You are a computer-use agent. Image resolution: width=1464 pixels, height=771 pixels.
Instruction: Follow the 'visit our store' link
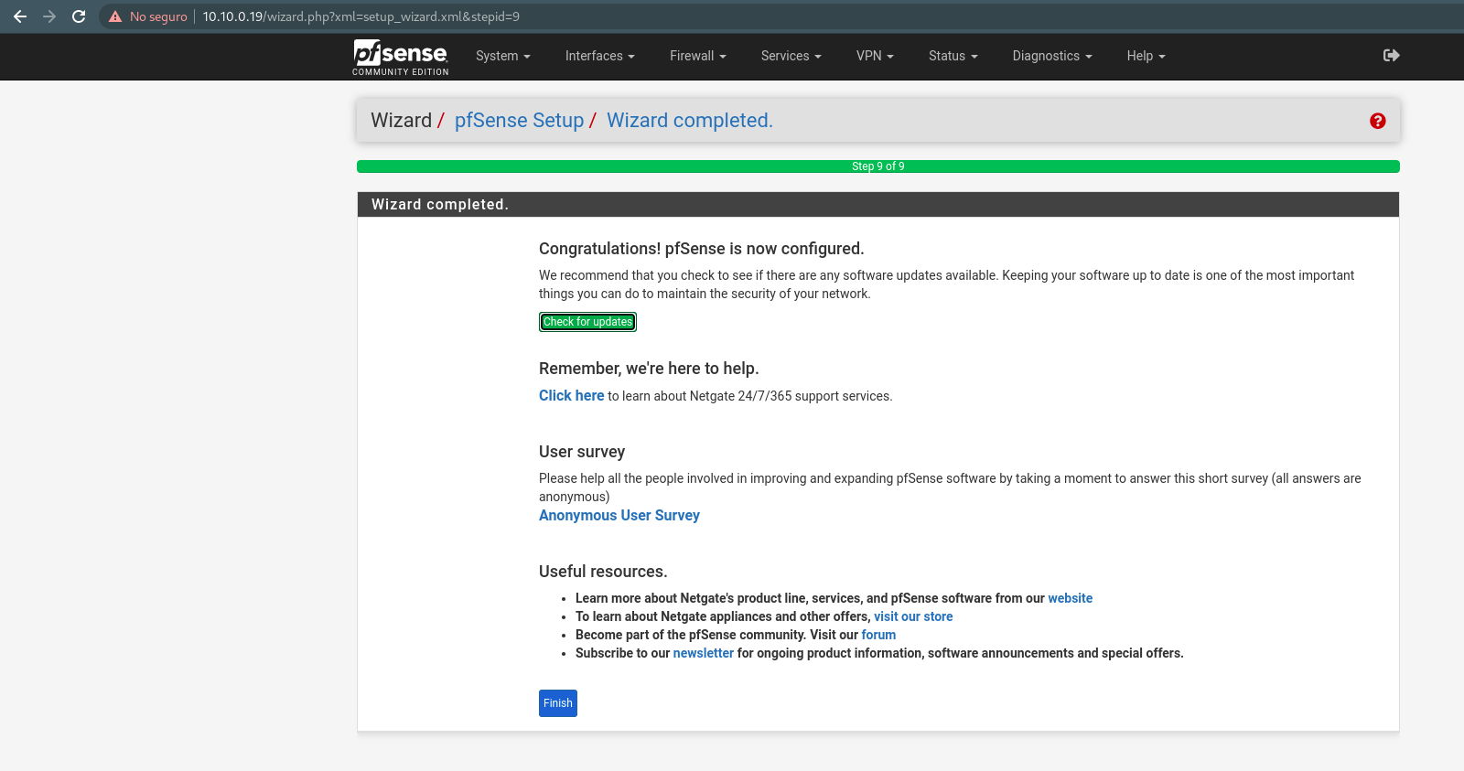pos(912,616)
